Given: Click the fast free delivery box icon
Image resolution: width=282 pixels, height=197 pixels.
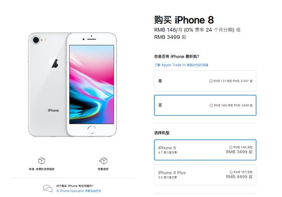Looking at the screenshot, I should [42, 160].
